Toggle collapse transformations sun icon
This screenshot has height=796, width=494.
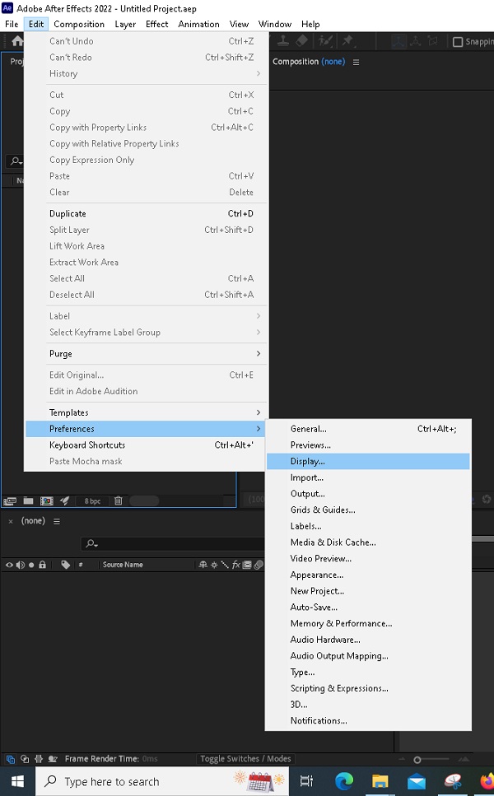pyautogui.click(x=214, y=565)
